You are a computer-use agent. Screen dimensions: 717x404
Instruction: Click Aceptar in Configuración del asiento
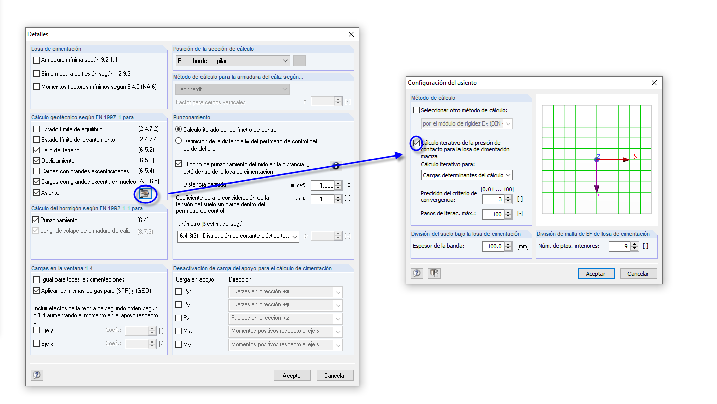click(x=595, y=273)
